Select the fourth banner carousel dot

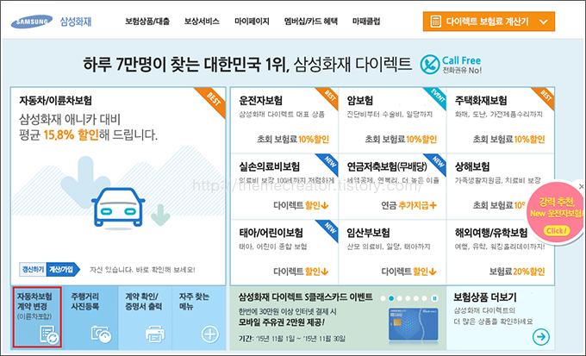tap(408, 298)
